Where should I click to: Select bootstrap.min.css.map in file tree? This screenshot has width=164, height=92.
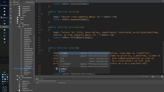(27, 90)
